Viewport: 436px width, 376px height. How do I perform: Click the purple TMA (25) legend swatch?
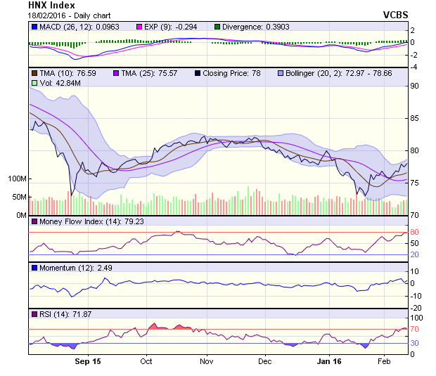coord(116,73)
